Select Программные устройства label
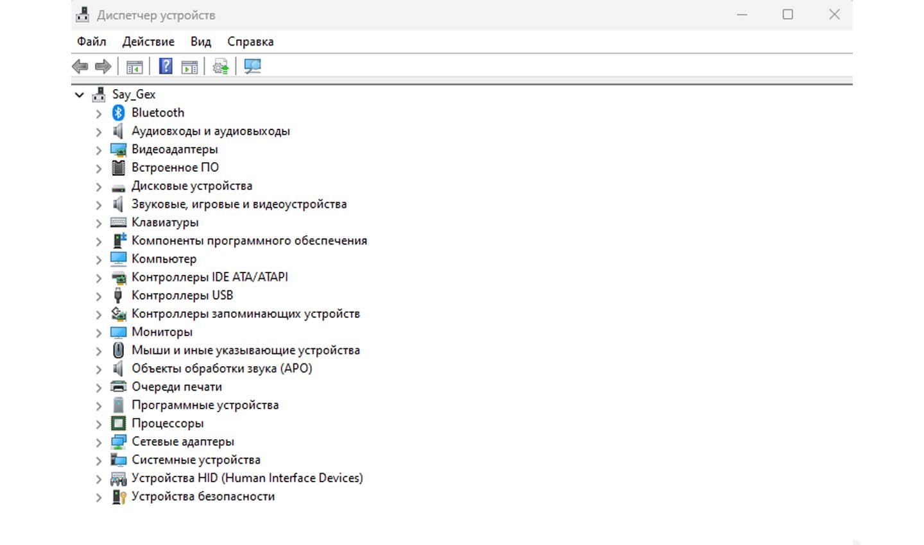Viewport: 924px width, 545px height. 205,405
